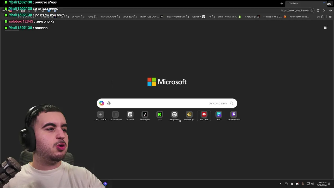
Task: Open the SteelSeries tray icon
Action: [292, 184]
